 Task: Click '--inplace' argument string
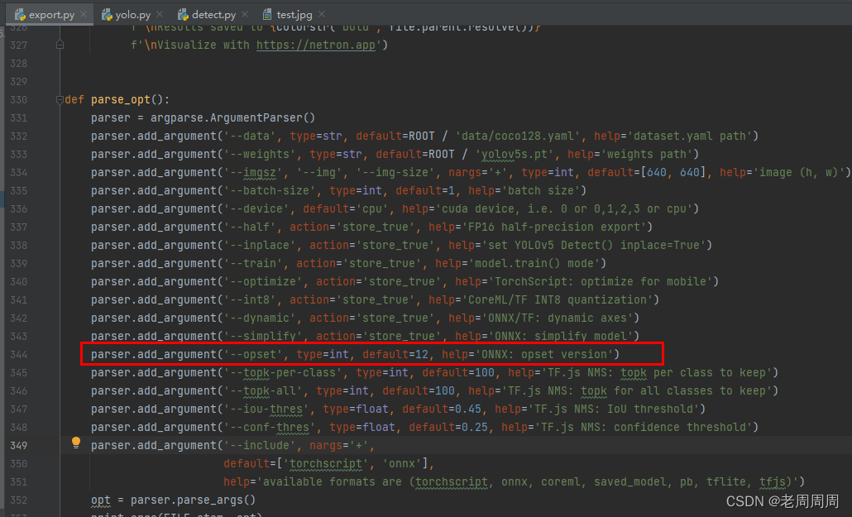(x=260, y=245)
